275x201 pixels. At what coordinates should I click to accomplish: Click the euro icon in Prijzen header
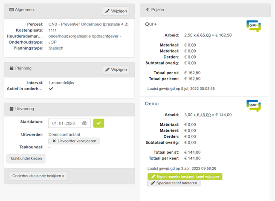(x=148, y=9)
